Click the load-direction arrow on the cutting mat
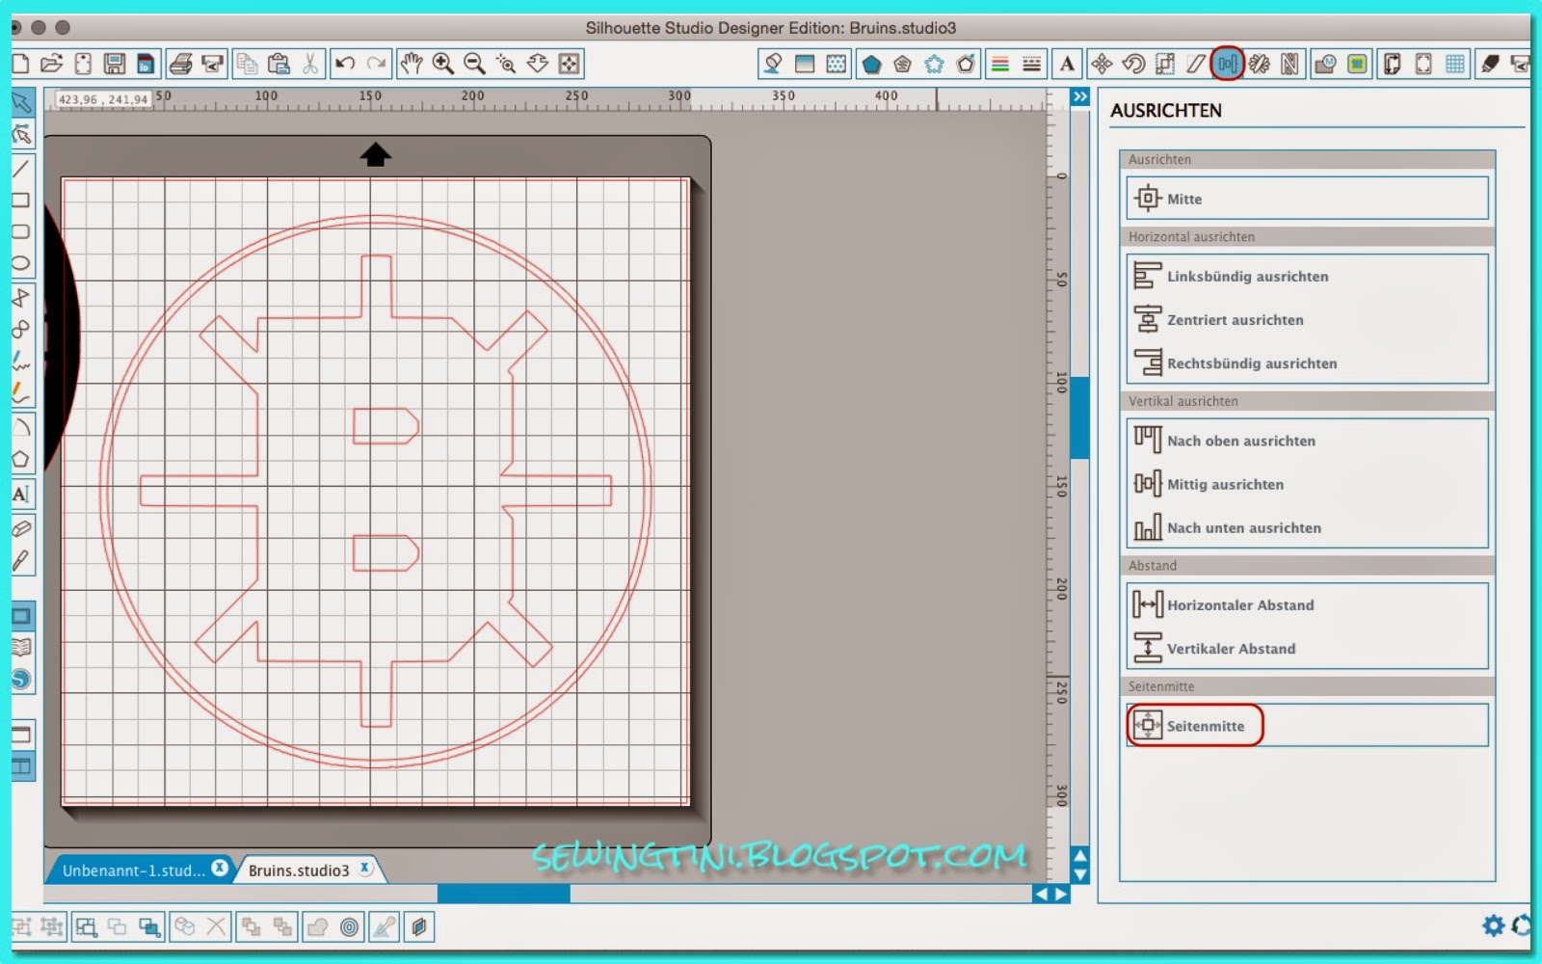This screenshot has height=964, width=1542. 376,154
